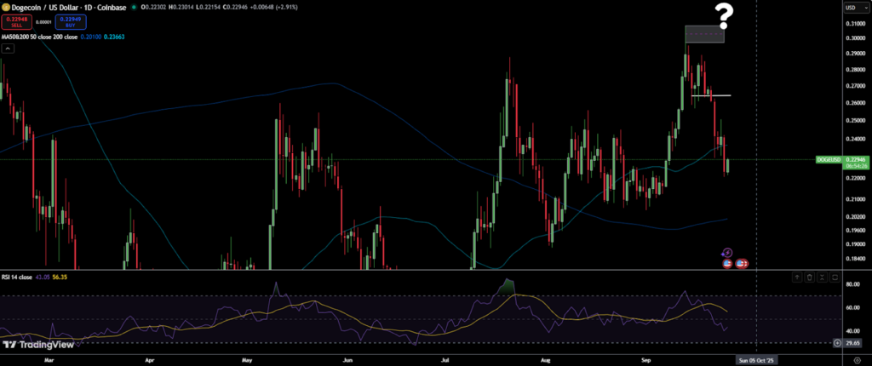Click the open price O0.22302 value
Screen dimensions: 872x366
tap(152, 7)
